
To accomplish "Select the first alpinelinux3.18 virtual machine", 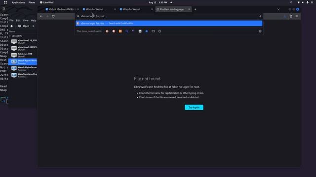I will (23, 41).
